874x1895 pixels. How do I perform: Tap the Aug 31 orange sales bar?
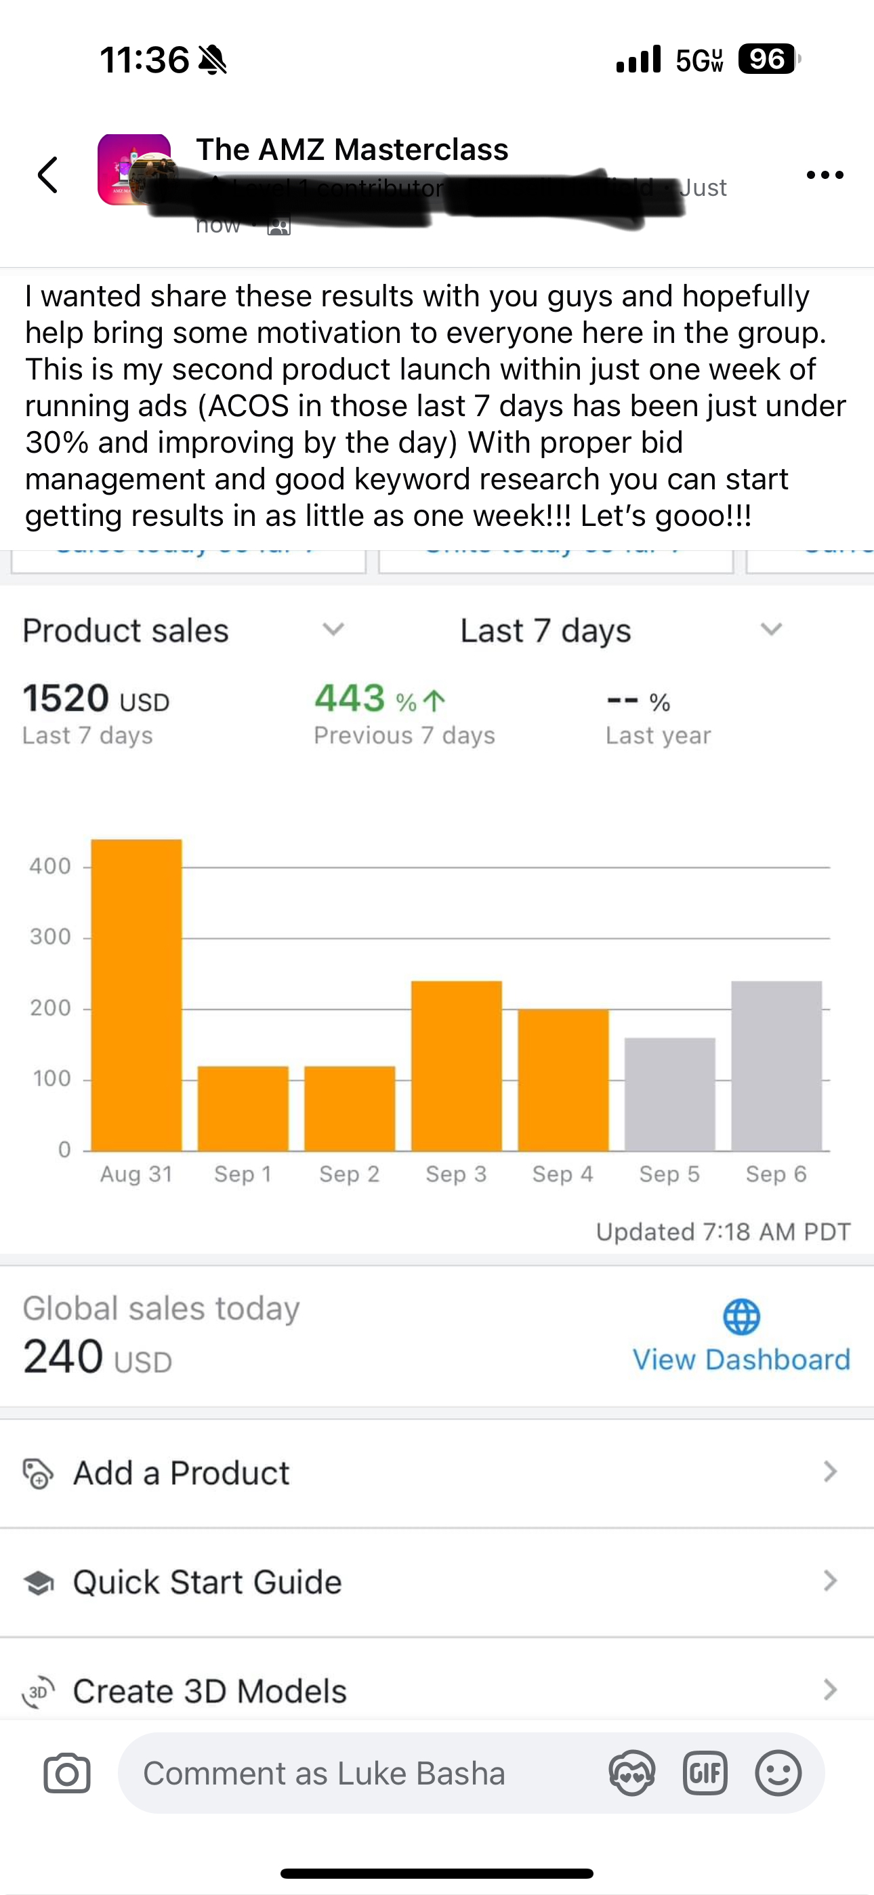[136, 994]
